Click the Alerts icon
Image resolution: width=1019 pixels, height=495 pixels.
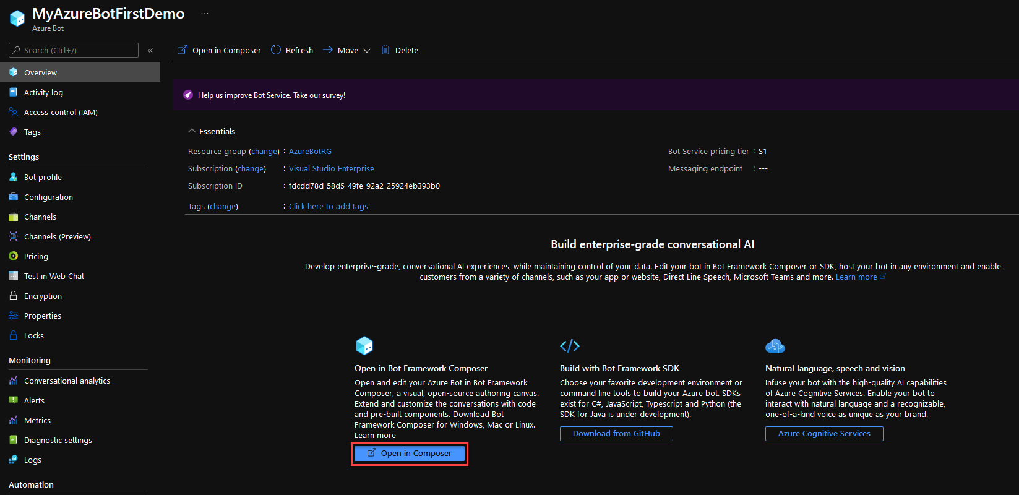click(14, 400)
